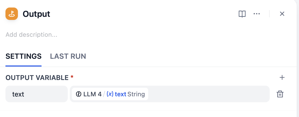Click the String type label

136,94
